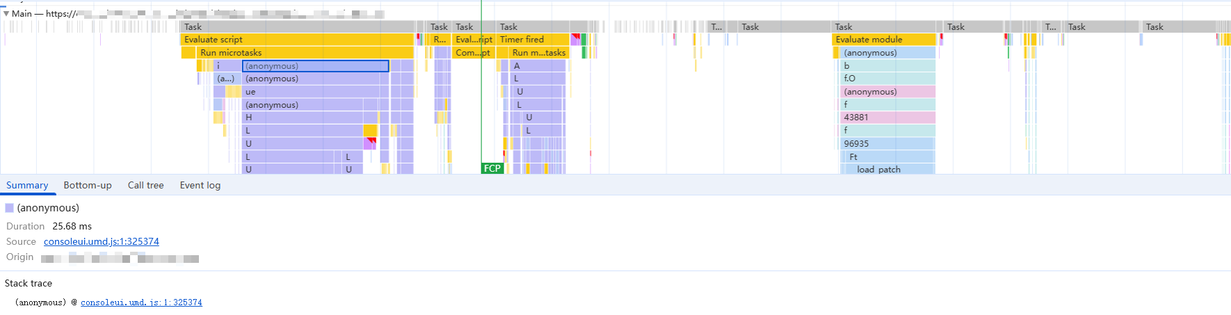Select the L bar directly below H

point(303,131)
